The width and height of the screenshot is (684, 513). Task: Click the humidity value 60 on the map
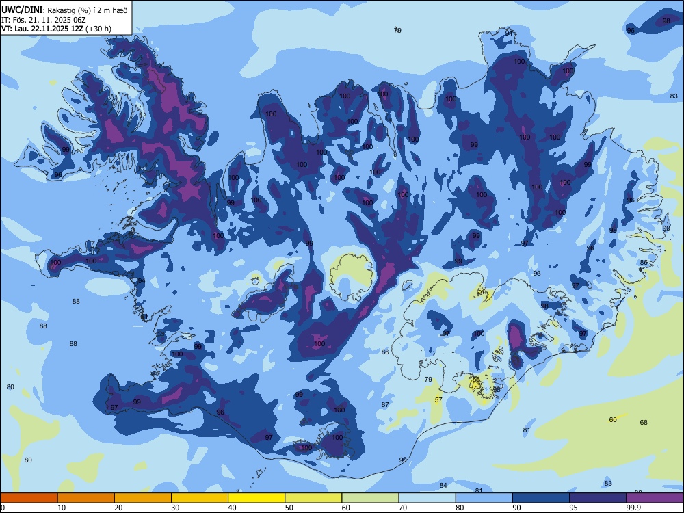613,420
